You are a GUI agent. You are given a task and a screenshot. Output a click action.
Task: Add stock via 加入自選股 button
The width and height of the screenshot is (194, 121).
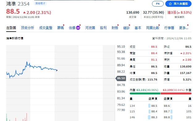179,4
